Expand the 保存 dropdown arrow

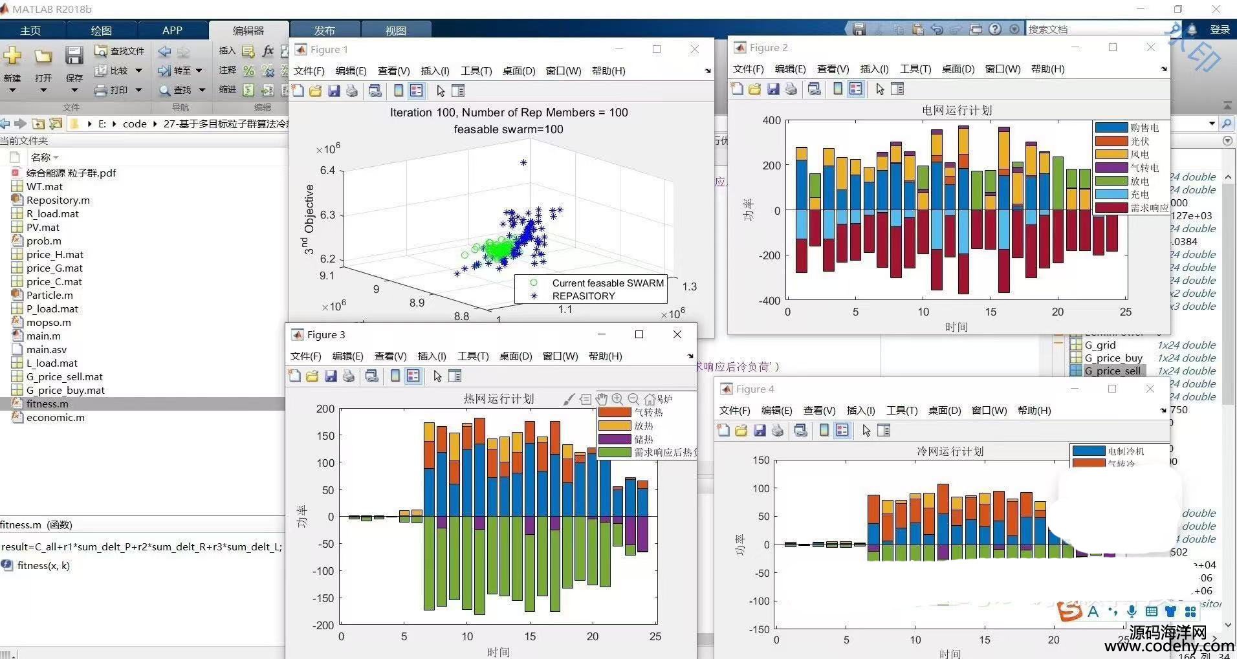(74, 90)
